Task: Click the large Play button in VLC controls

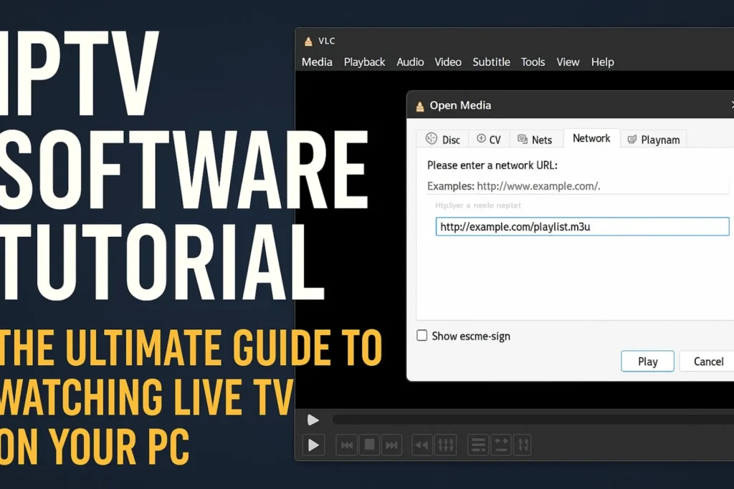Action: [x=314, y=445]
